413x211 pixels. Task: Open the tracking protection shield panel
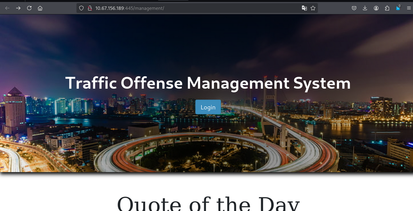pos(81,8)
